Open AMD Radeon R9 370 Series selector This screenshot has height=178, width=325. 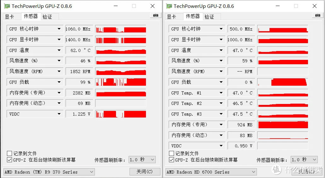(49, 172)
